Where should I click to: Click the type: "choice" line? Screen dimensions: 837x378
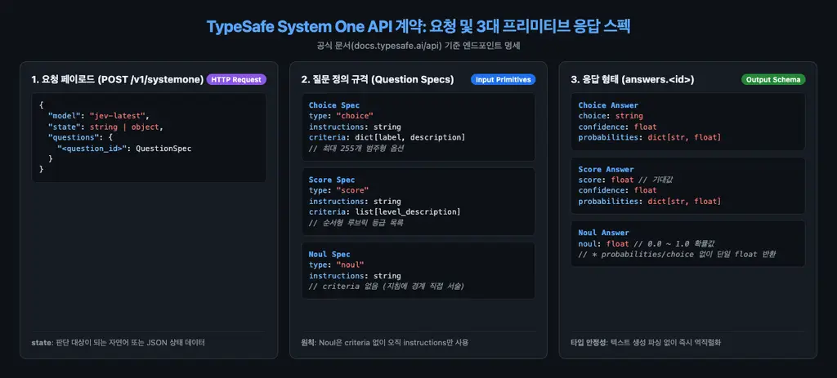tap(341, 116)
